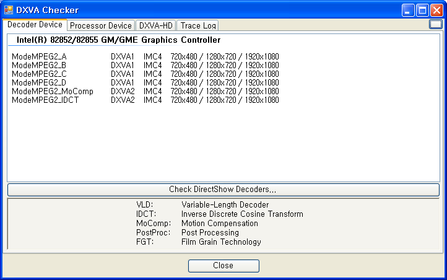Click the DXVA Checker title bar app icon
The image size is (447, 280).
coord(9,10)
